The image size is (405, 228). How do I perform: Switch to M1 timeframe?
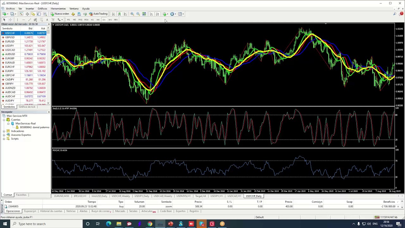click(68, 20)
